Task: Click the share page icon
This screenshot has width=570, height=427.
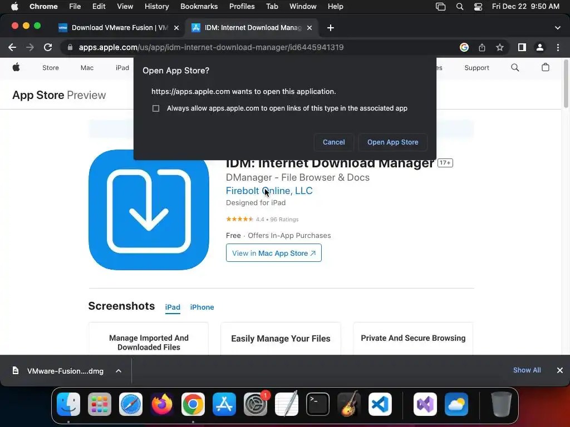Action: (482, 47)
